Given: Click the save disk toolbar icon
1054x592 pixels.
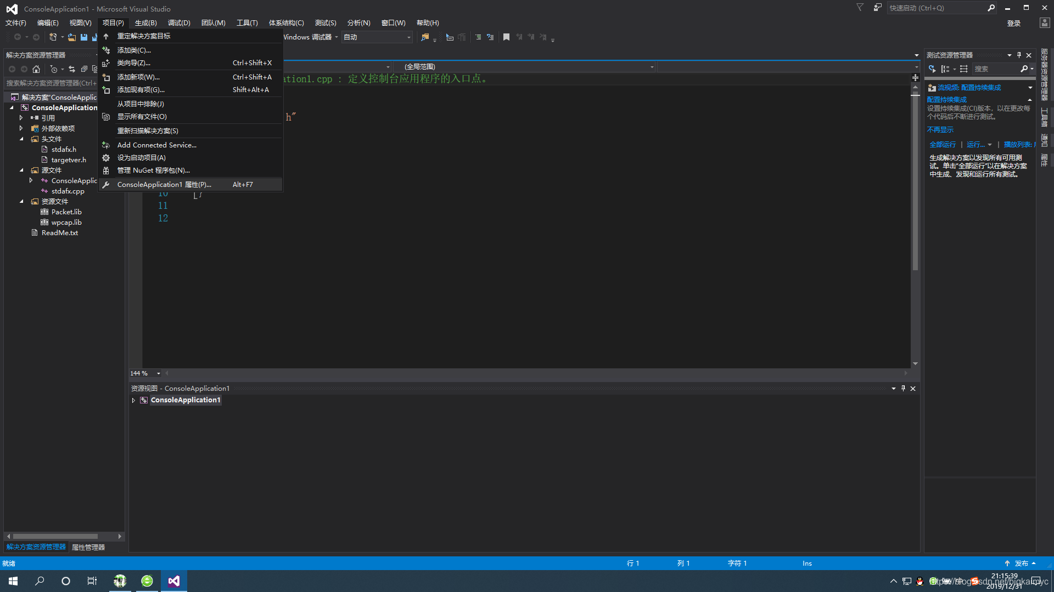Looking at the screenshot, I should point(84,37).
